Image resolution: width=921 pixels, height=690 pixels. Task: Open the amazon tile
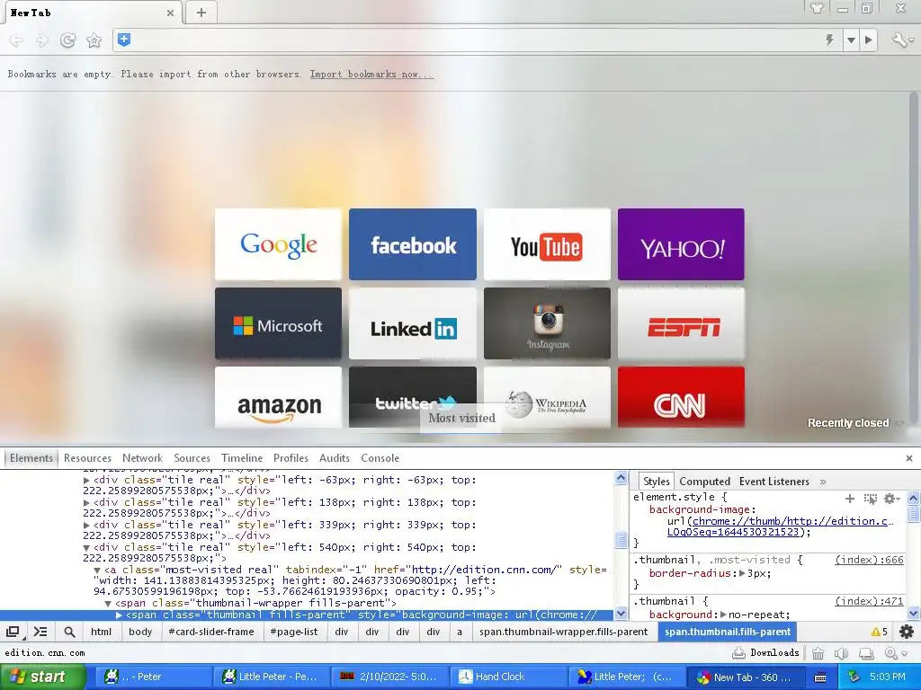[x=278, y=396]
